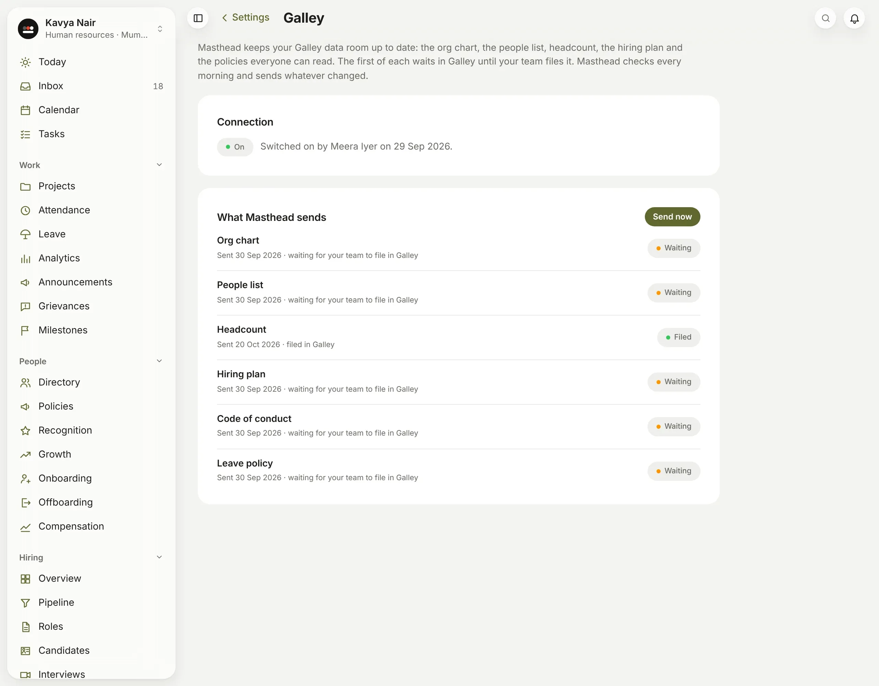Click the People section header label
The image size is (879, 686).
(x=33, y=362)
